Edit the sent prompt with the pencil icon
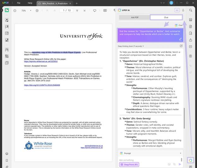197x168 pixels. tap(181, 39)
